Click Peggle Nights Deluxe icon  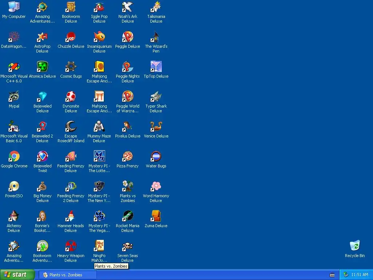[x=127, y=67]
